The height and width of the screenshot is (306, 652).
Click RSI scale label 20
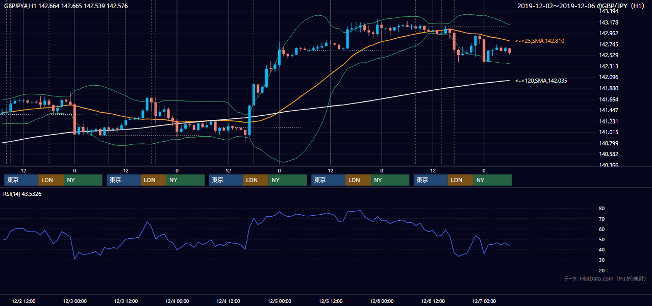601,270
